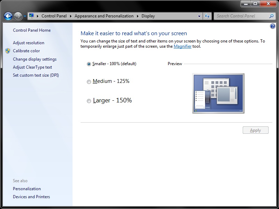Open the Magnifier tool link
The image size is (279, 209).
pyautogui.click(x=182, y=46)
